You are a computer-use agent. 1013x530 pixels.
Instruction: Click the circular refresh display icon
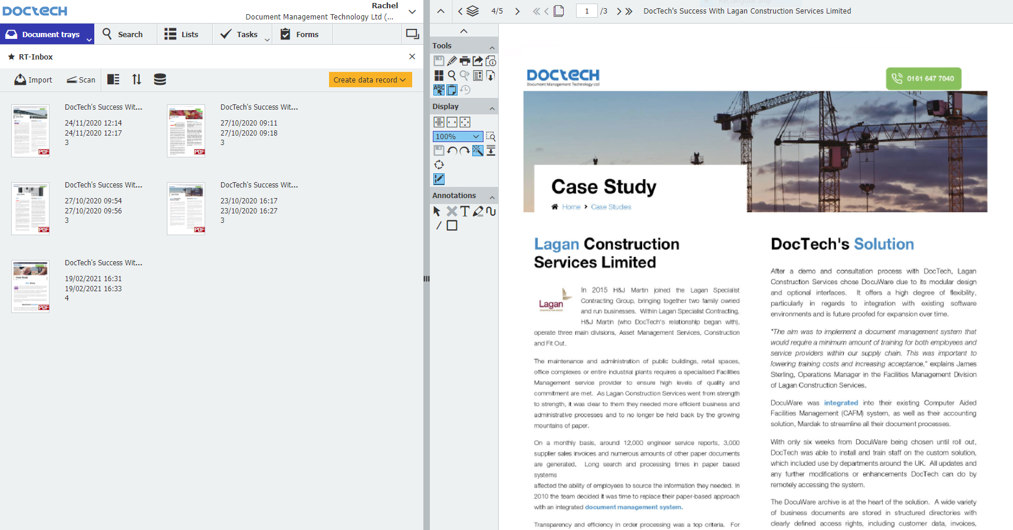(439, 165)
